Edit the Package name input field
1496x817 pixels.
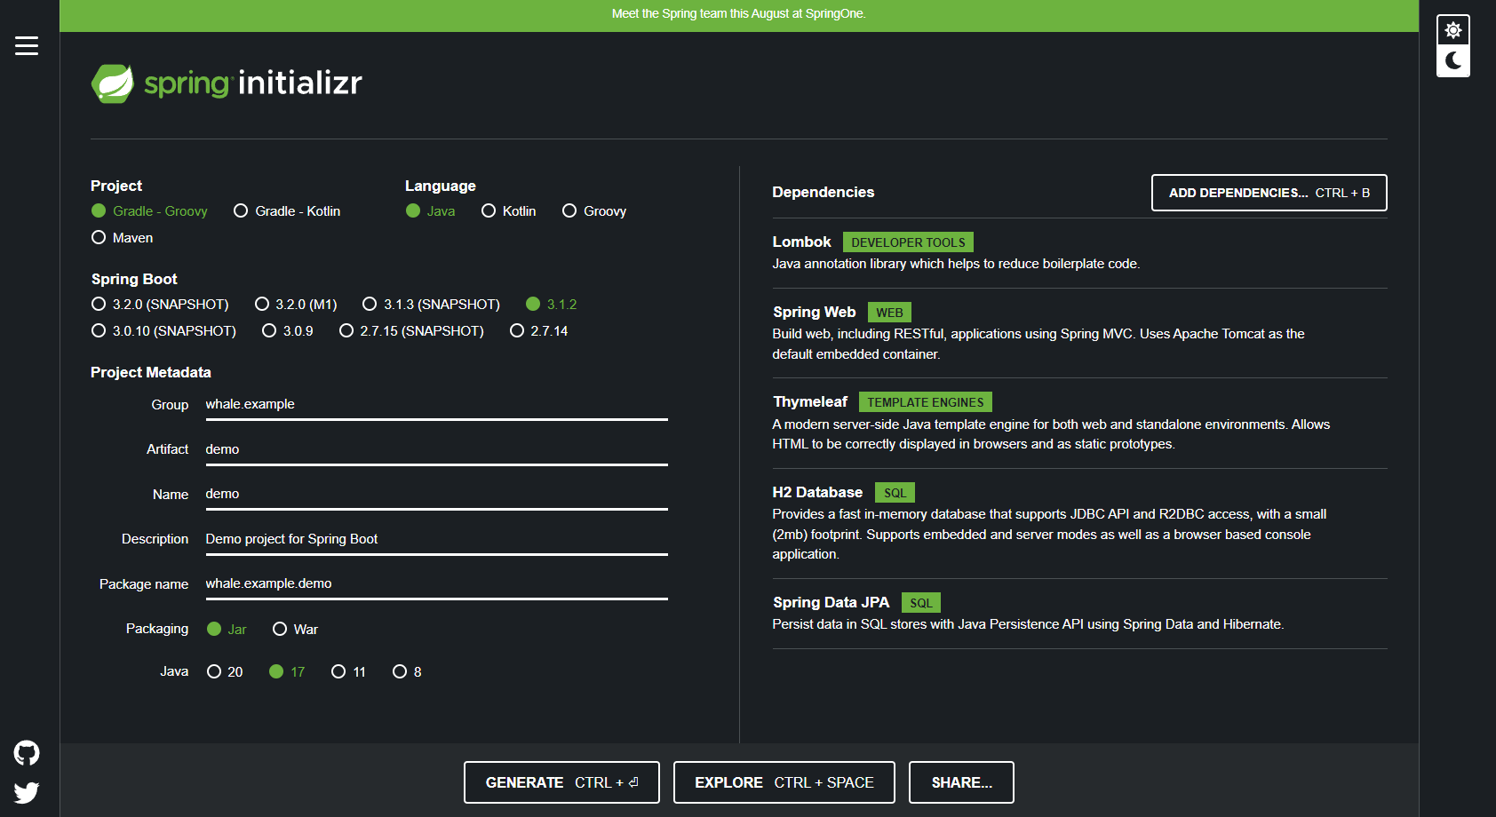[437, 584]
